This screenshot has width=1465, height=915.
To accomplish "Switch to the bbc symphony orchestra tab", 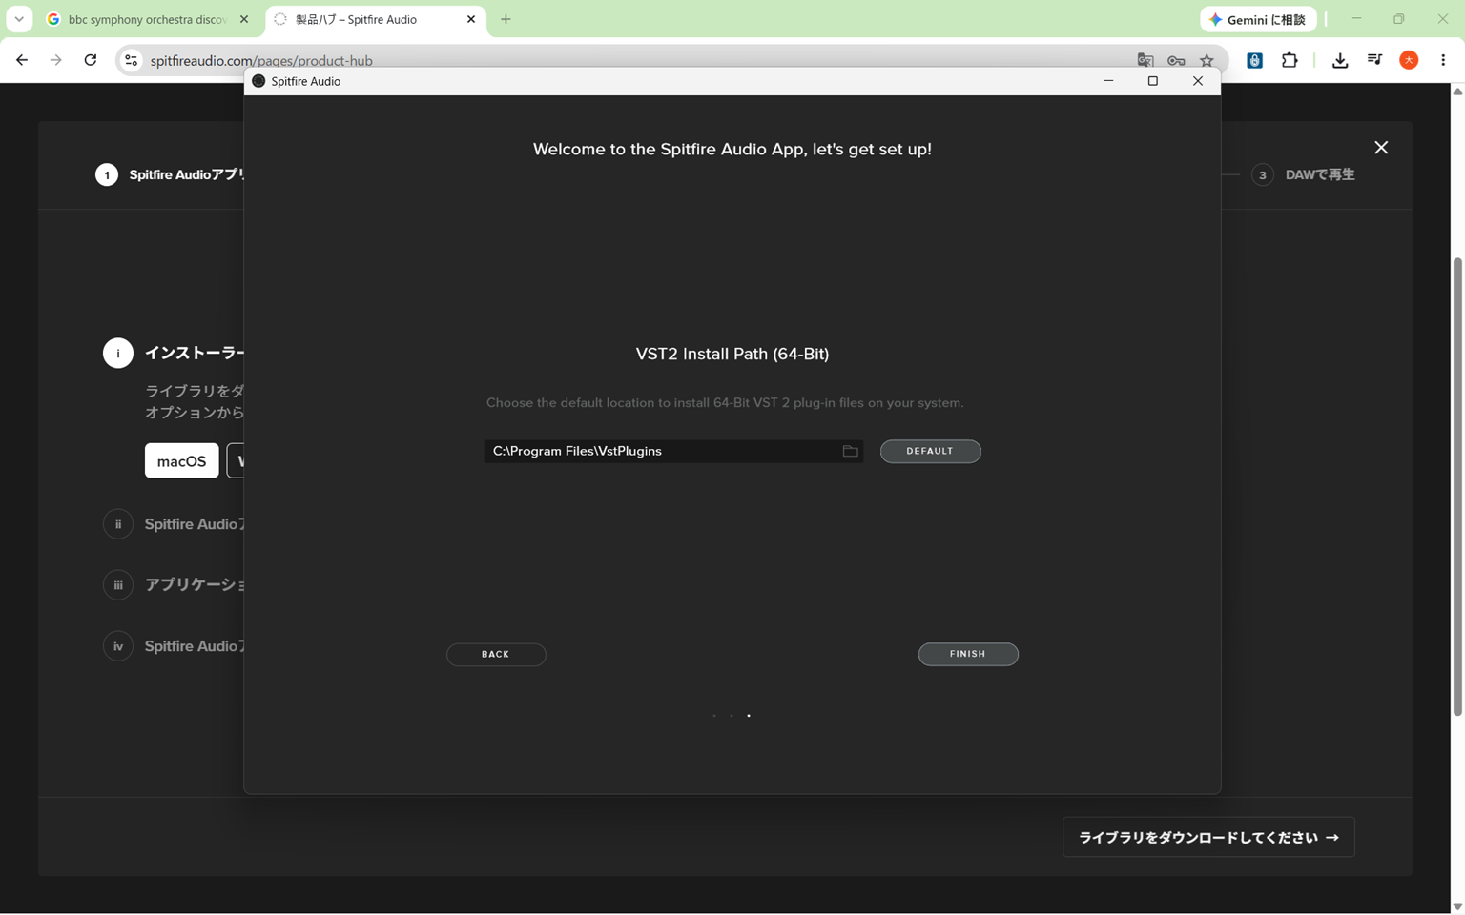I will coord(148,19).
